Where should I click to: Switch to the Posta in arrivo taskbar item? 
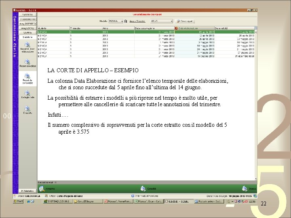pyautogui.click(x=209, y=201)
